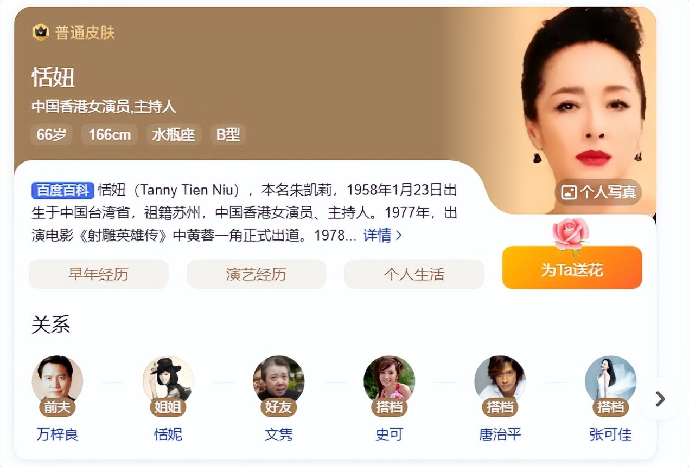Click the pink rose icon
This screenshot has height=467, width=689.
click(571, 236)
